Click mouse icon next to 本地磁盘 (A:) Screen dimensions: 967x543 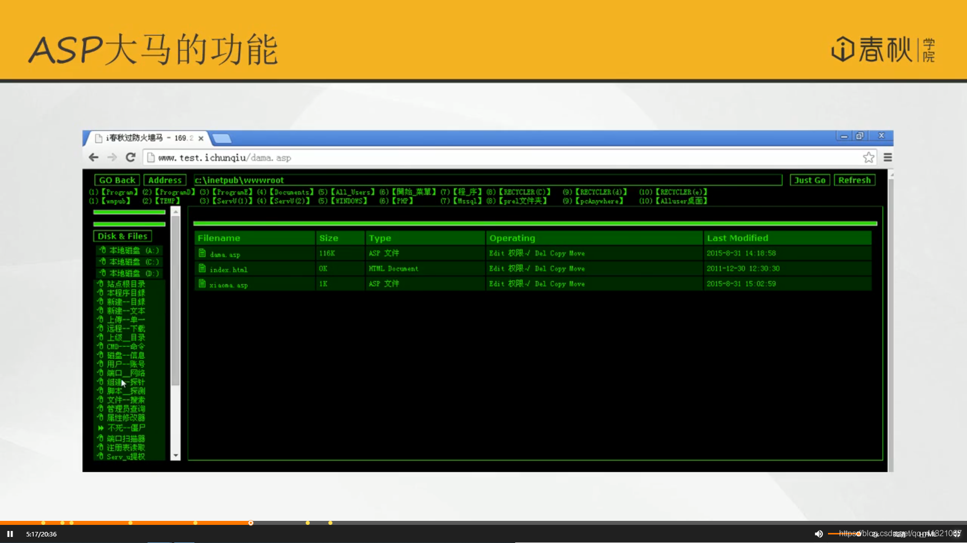pos(103,250)
